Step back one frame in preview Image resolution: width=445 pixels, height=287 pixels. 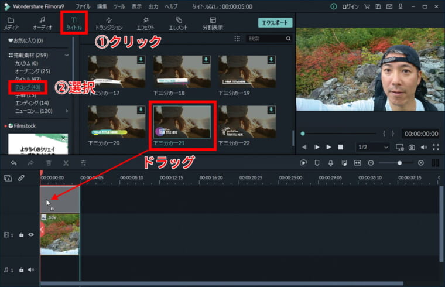[304, 147]
